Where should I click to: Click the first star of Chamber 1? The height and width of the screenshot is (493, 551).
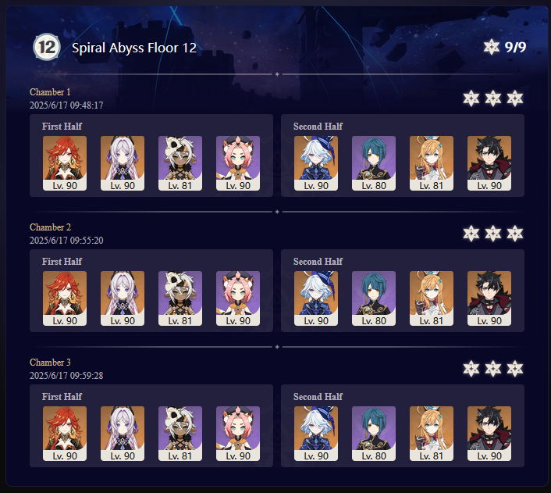pyautogui.click(x=471, y=98)
